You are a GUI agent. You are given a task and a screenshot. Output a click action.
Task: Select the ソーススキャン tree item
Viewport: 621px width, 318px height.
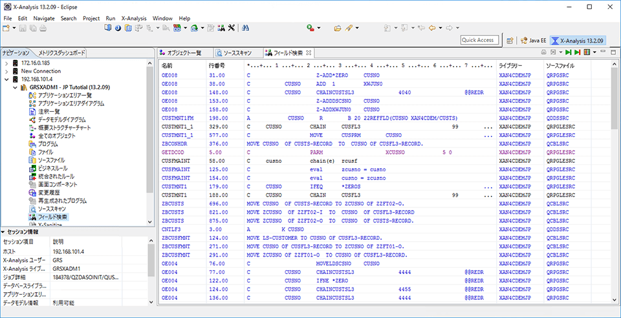pos(52,209)
